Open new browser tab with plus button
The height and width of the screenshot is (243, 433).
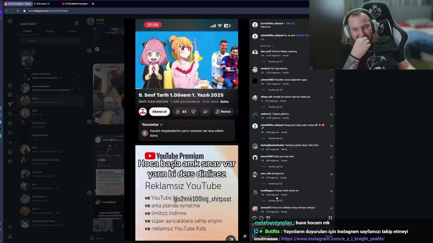tap(93, 4)
